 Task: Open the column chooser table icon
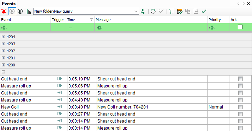pyautogui.click(x=180, y=11)
